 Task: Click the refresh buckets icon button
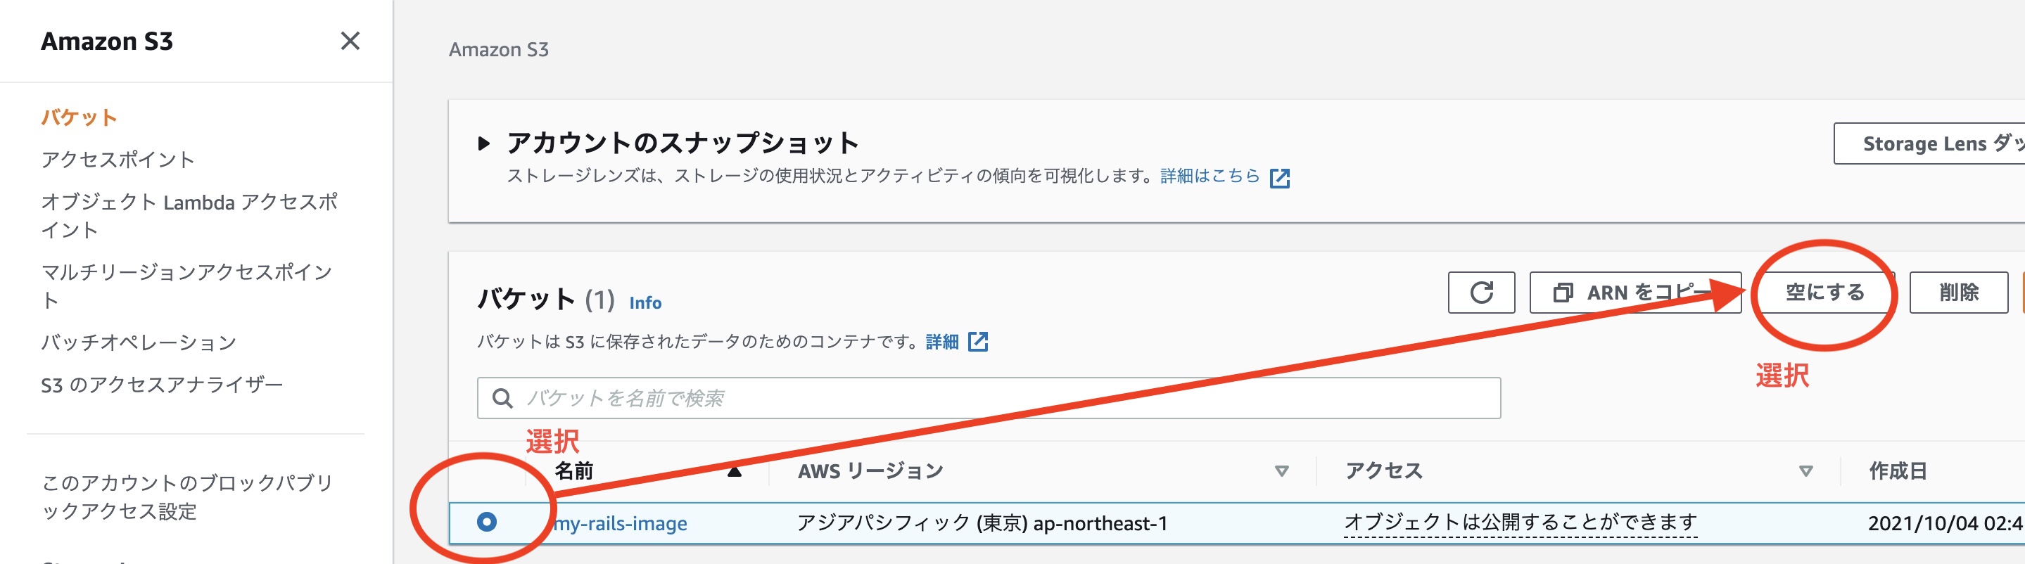[x=1481, y=293]
